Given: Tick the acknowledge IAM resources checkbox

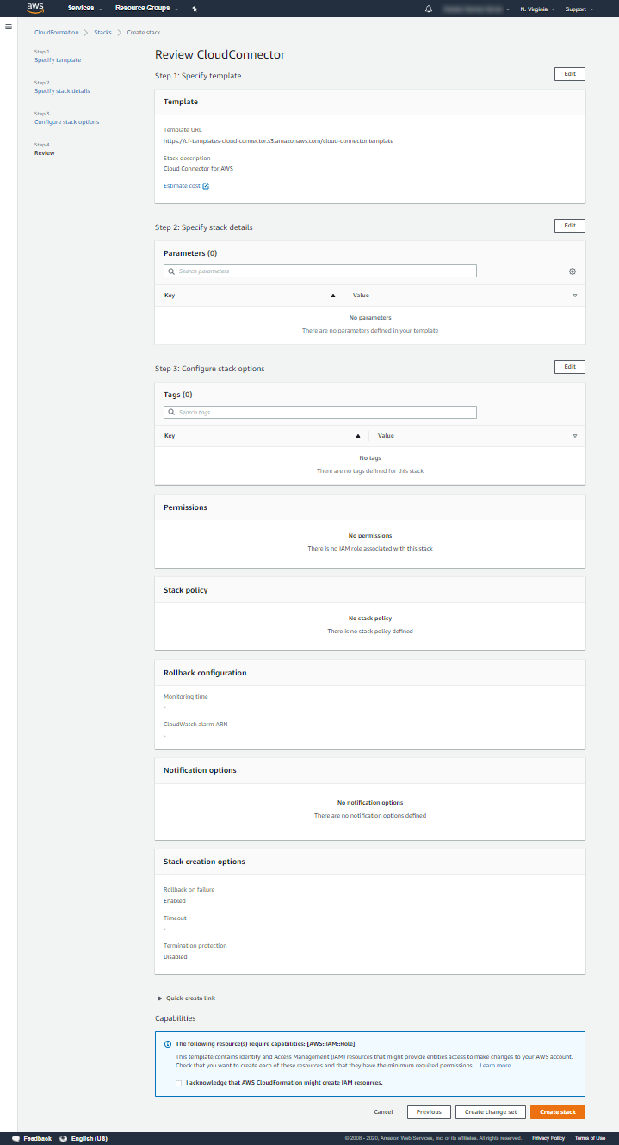Looking at the screenshot, I should pos(179,1083).
